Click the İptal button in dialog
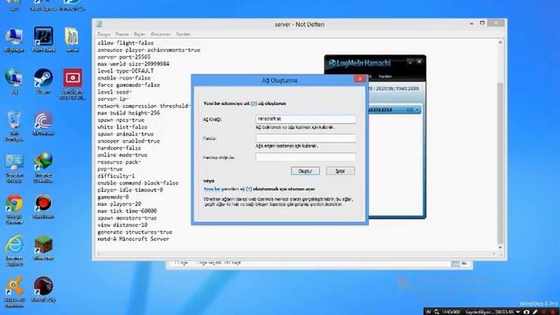 (340, 171)
